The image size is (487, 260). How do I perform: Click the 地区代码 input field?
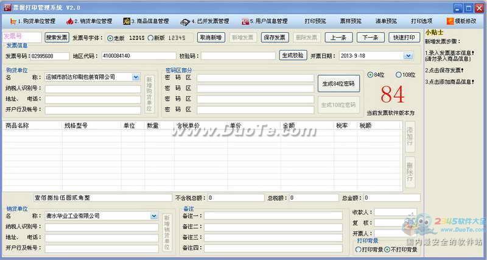coord(139,56)
